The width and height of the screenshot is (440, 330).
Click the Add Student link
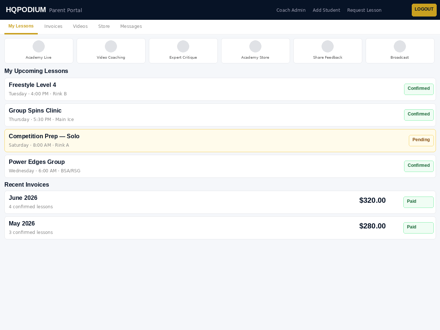pos(326,10)
